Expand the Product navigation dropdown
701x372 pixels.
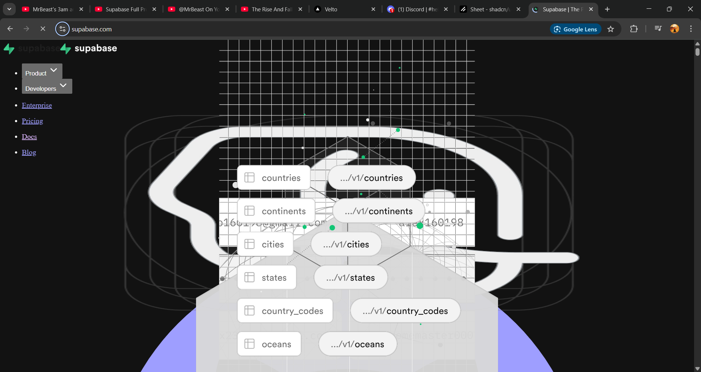click(x=41, y=72)
